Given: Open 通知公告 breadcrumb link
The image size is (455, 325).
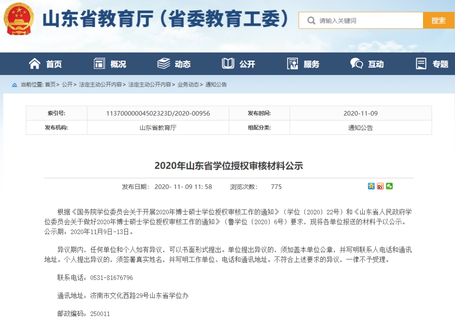Looking at the screenshot, I should tap(216, 85).
